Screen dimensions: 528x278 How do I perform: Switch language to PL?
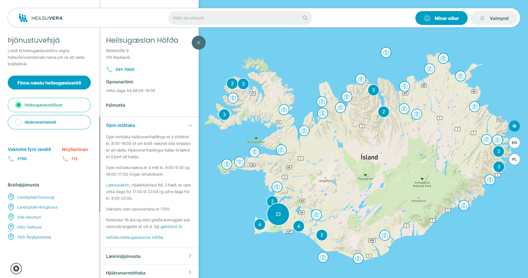pos(514,159)
